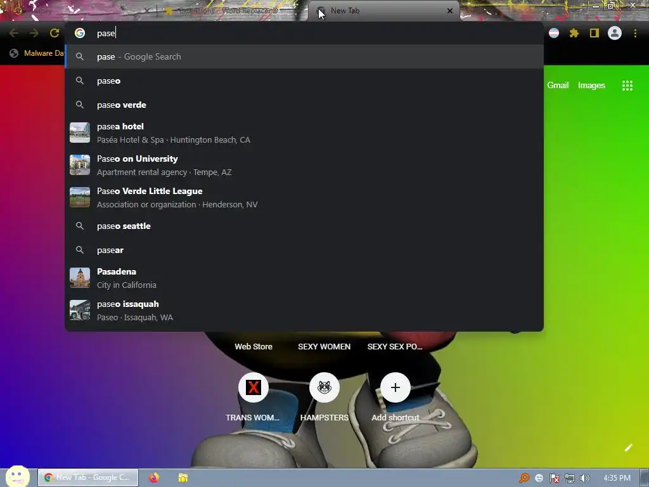This screenshot has height=487, width=649.
Task: Open the Action Center flag tray icon
Action: pyautogui.click(x=554, y=478)
